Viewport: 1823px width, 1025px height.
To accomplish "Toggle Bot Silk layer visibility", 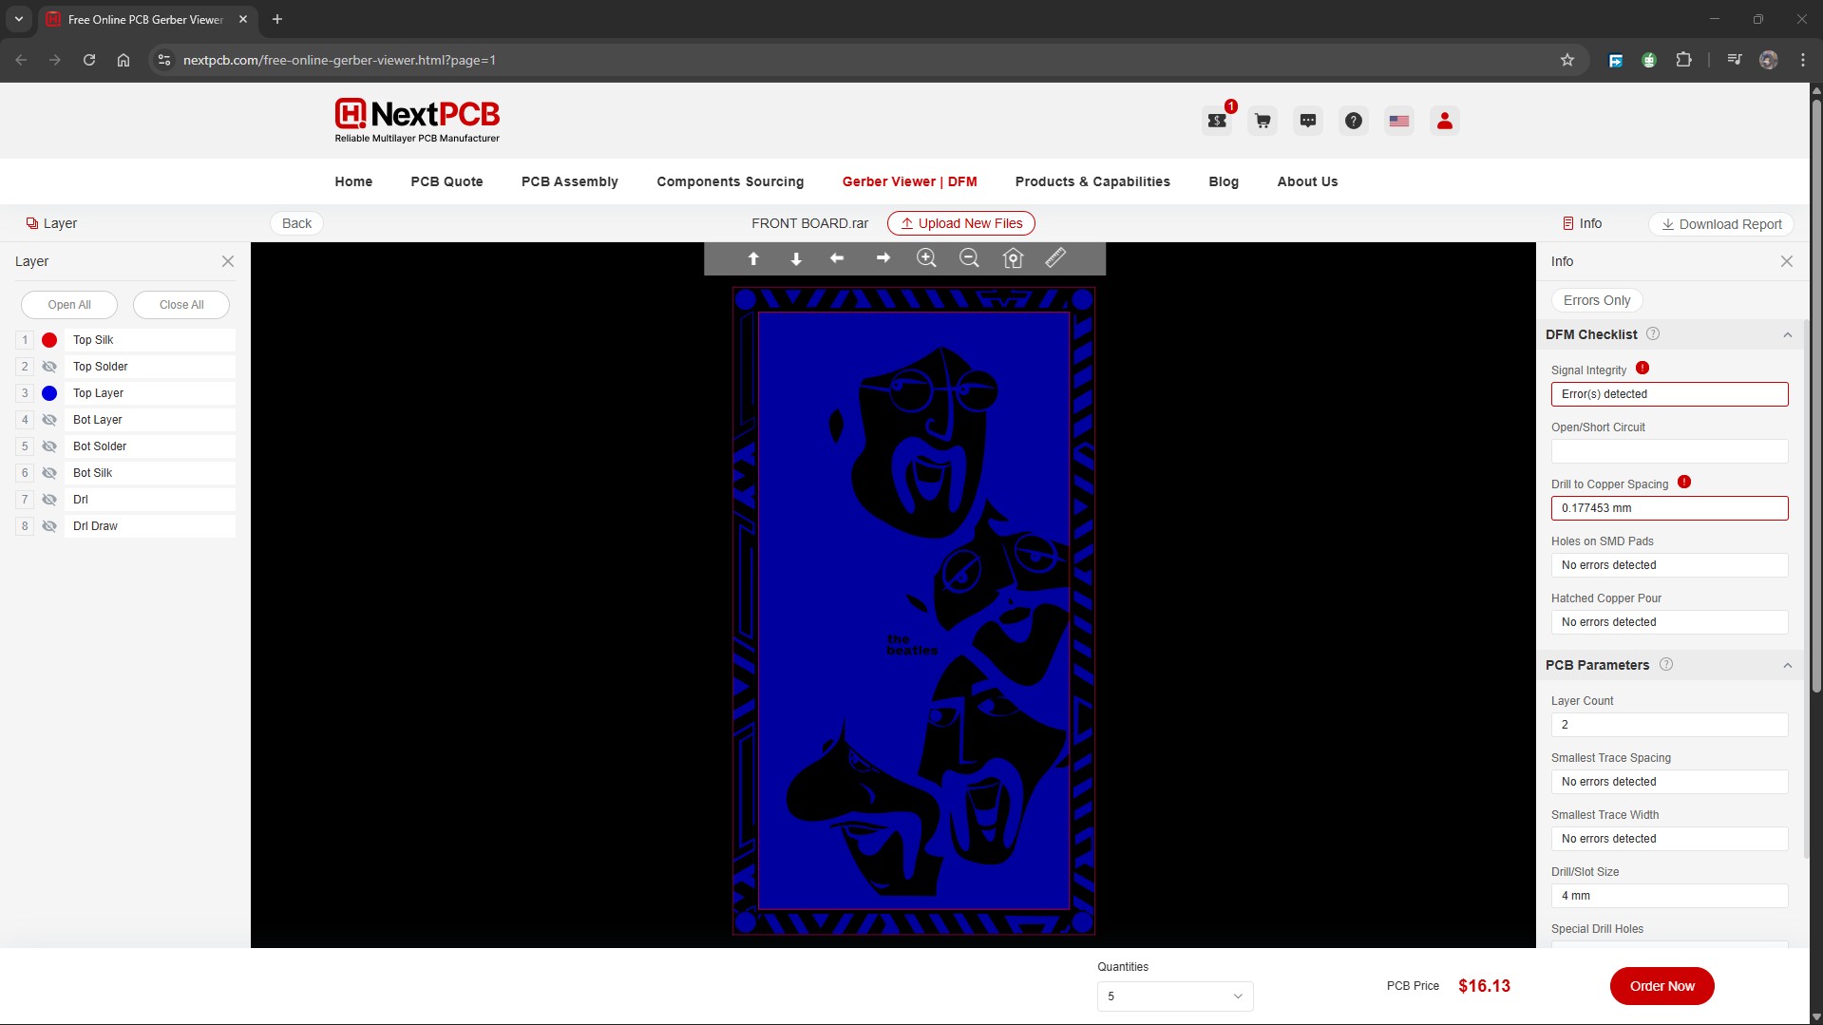I will (49, 473).
